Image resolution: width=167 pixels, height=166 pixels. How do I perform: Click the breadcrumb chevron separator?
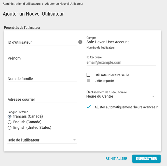tap(43, 4)
